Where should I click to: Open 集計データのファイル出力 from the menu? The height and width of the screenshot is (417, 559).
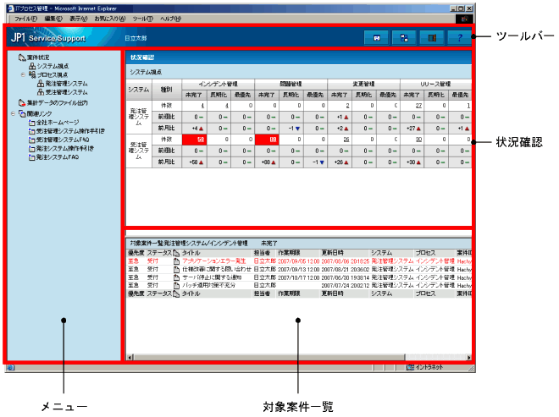coord(58,103)
